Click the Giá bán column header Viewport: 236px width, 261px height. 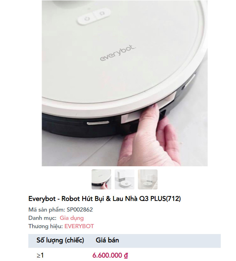[107, 240]
